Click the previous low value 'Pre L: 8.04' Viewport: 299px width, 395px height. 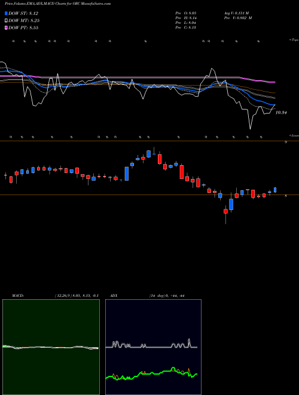click(186, 23)
